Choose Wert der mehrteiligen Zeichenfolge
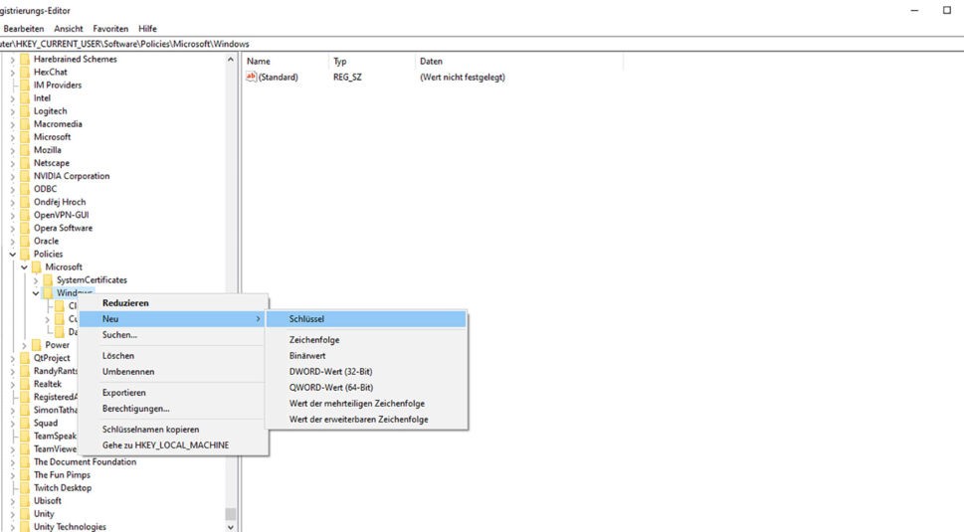The height and width of the screenshot is (532, 964). click(366, 404)
